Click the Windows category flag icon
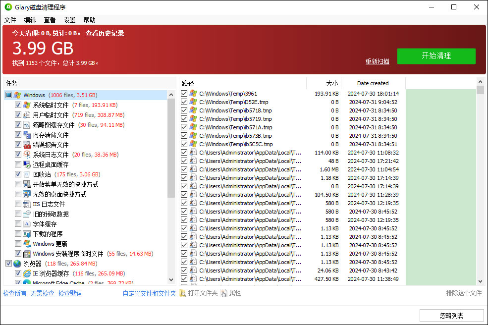This screenshot has height=325, width=488. click(x=17, y=95)
